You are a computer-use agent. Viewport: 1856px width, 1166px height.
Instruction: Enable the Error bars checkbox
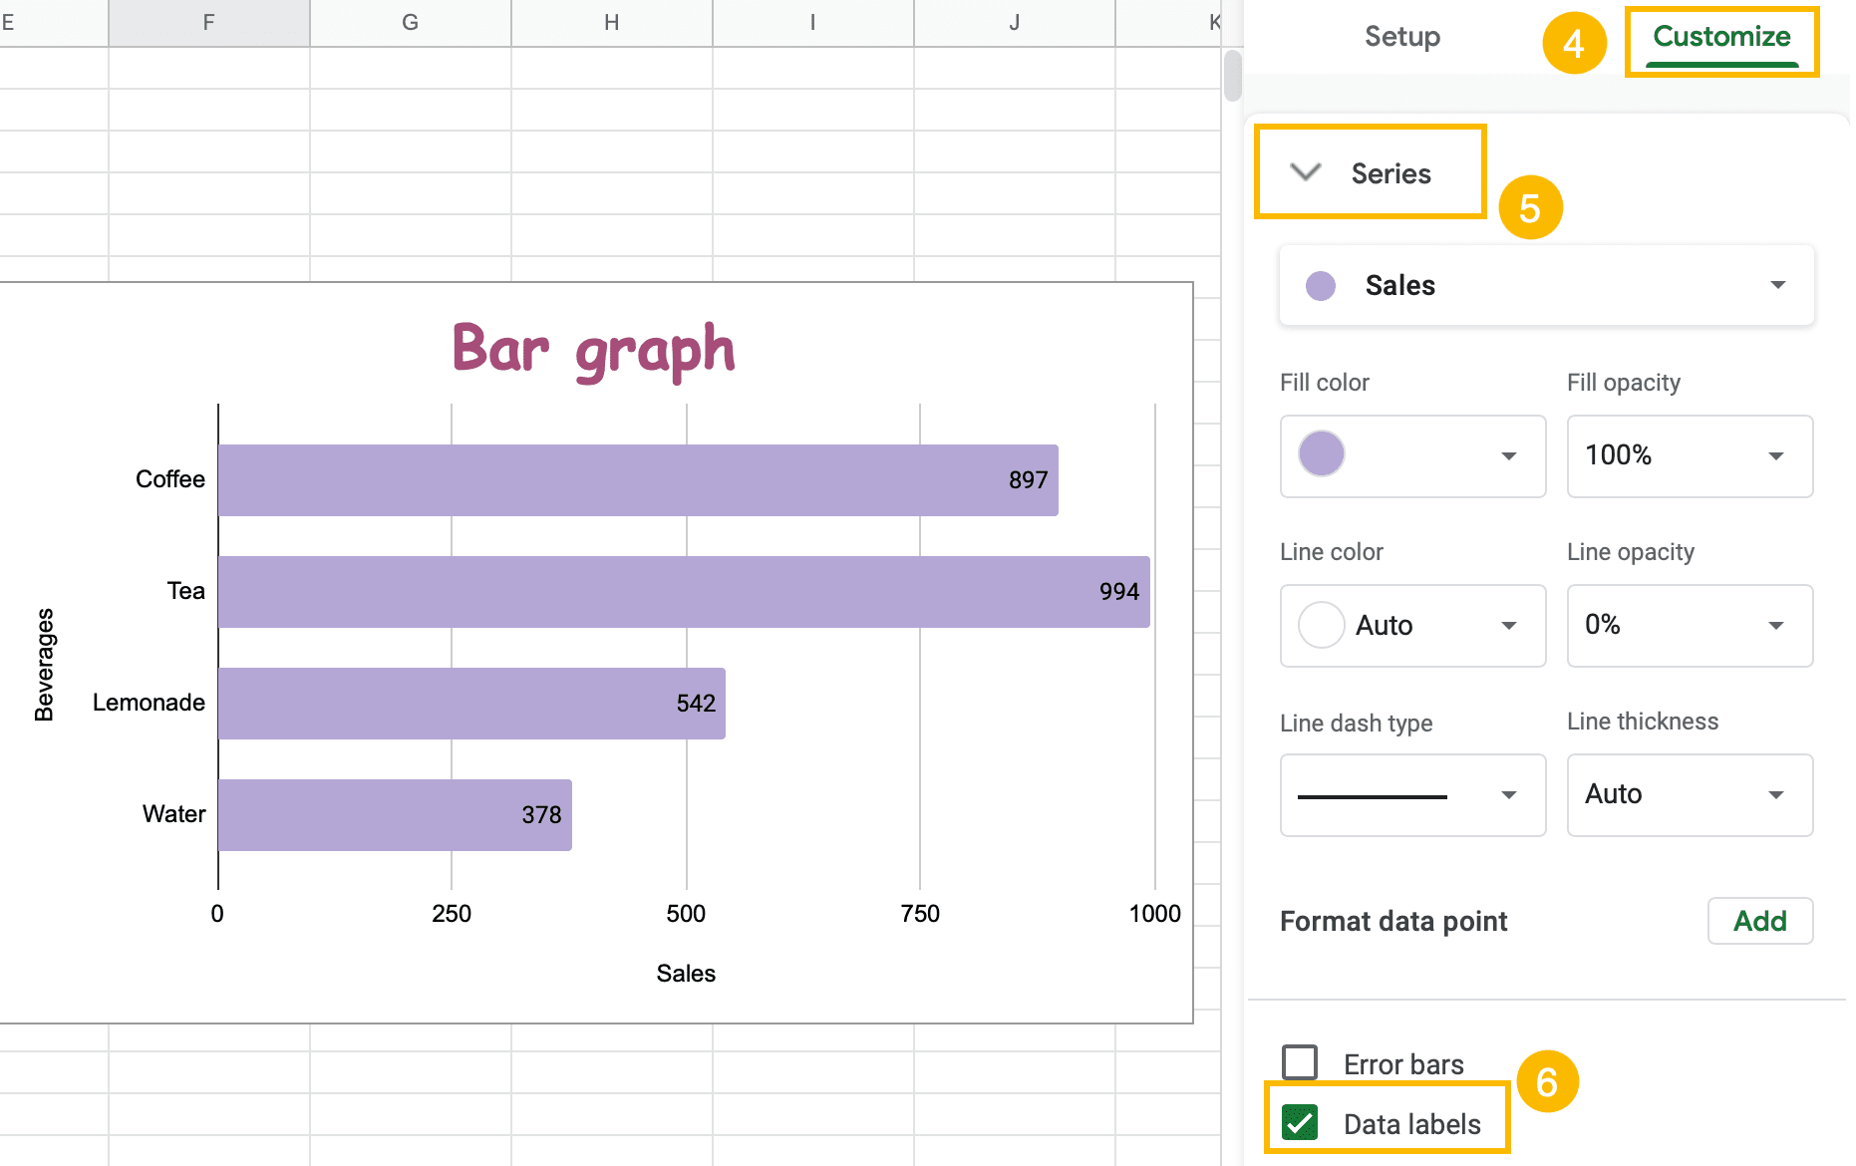[x=1299, y=1062]
